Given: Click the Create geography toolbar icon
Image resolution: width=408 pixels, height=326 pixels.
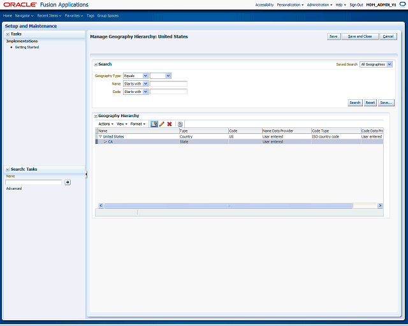Looking at the screenshot, I should (x=154, y=124).
